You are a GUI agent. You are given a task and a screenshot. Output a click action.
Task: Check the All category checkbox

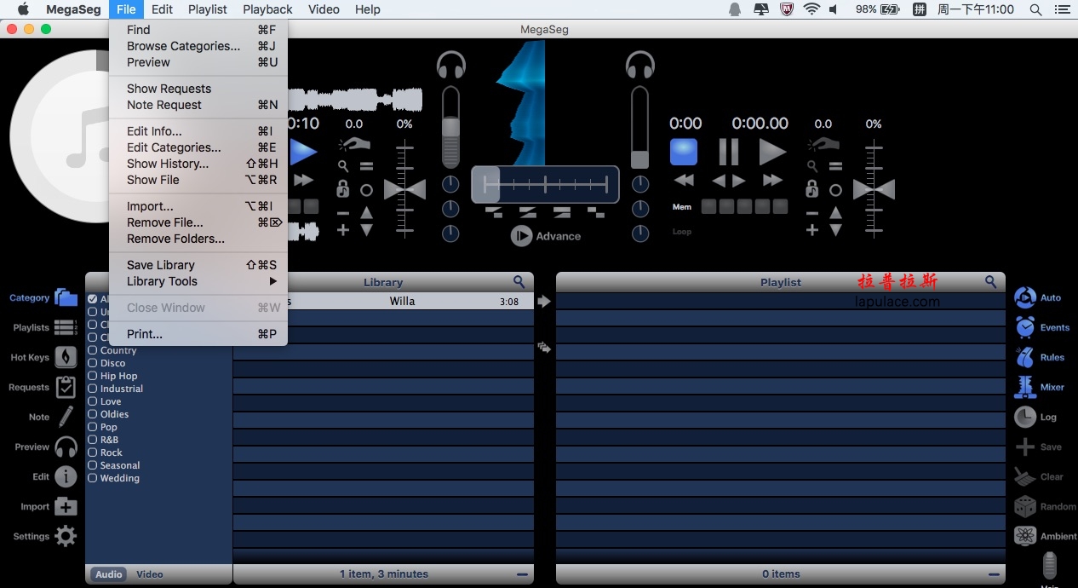(x=93, y=299)
